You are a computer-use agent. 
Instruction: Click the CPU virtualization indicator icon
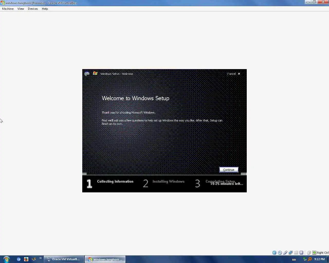point(301,253)
